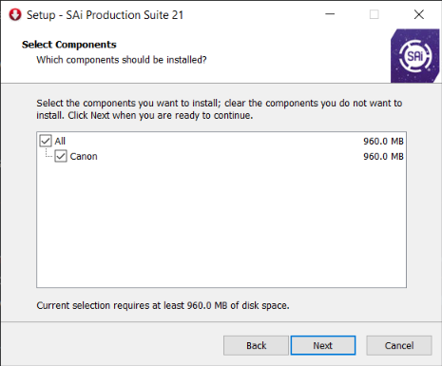Minimize the Setup window
This screenshot has width=442, height=366.
[x=330, y=14]
